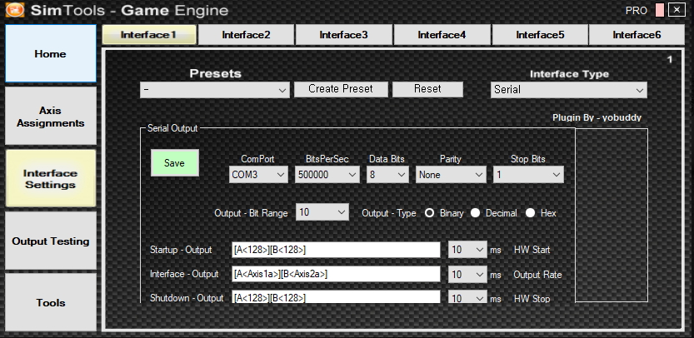
Task: Open the Presets dropdown
Action: point(215,90)
